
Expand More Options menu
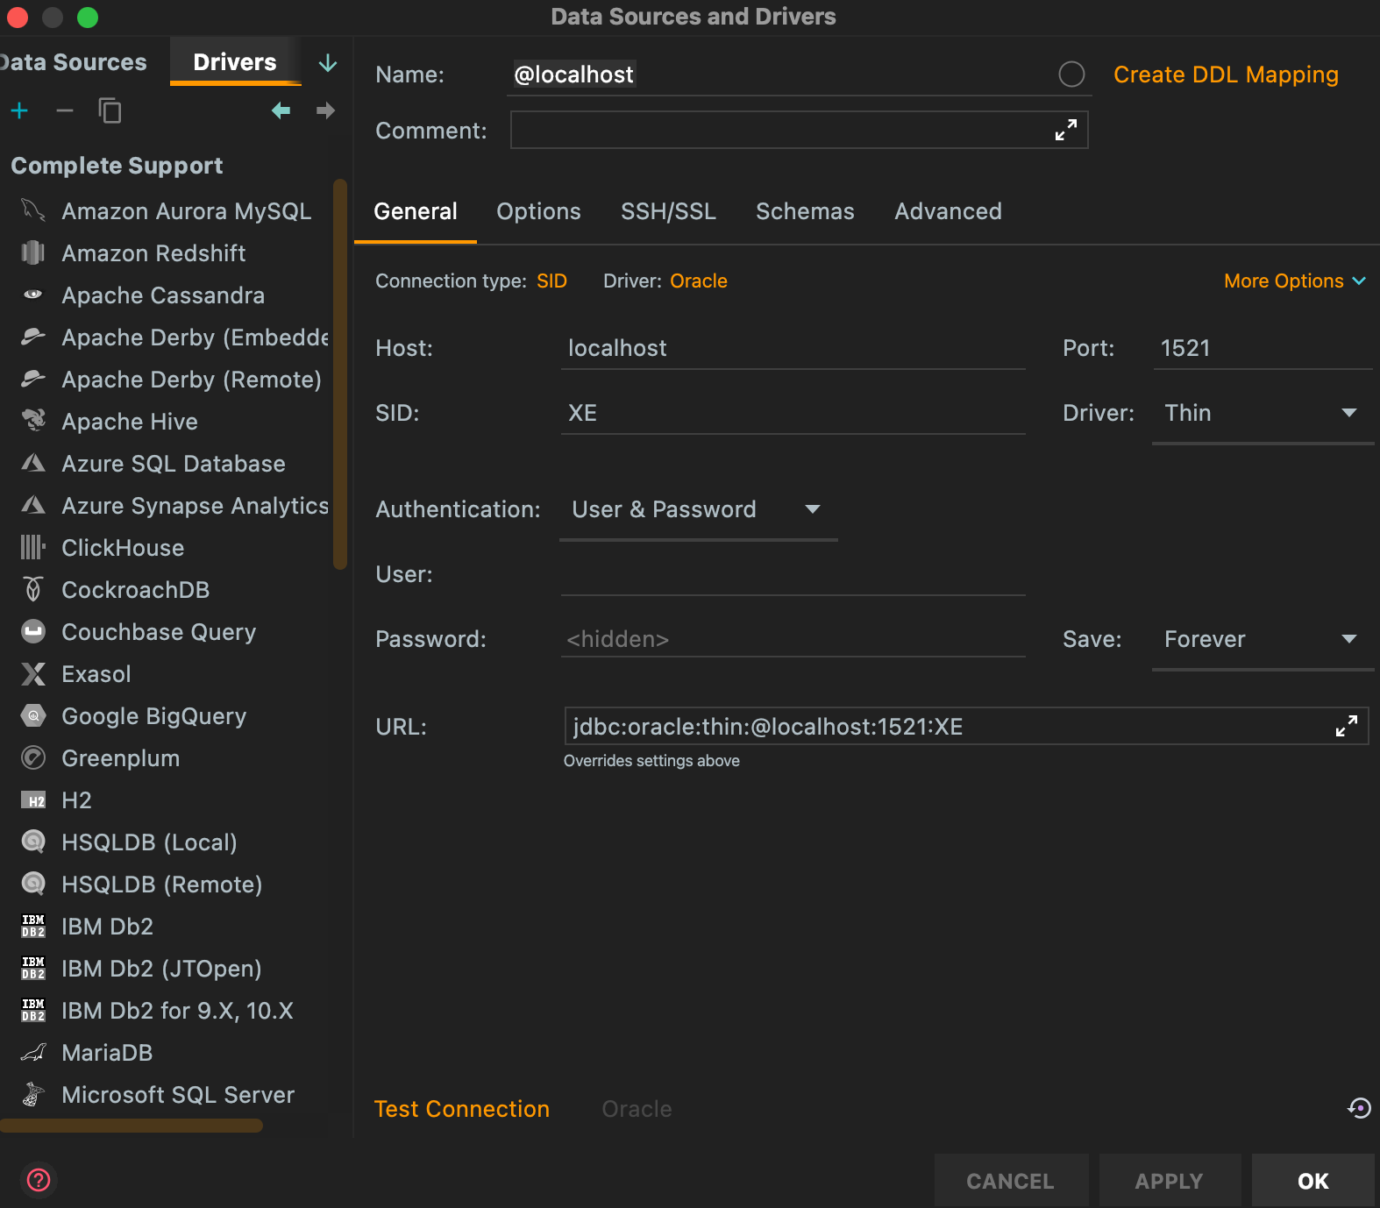tap(1295, 281)
